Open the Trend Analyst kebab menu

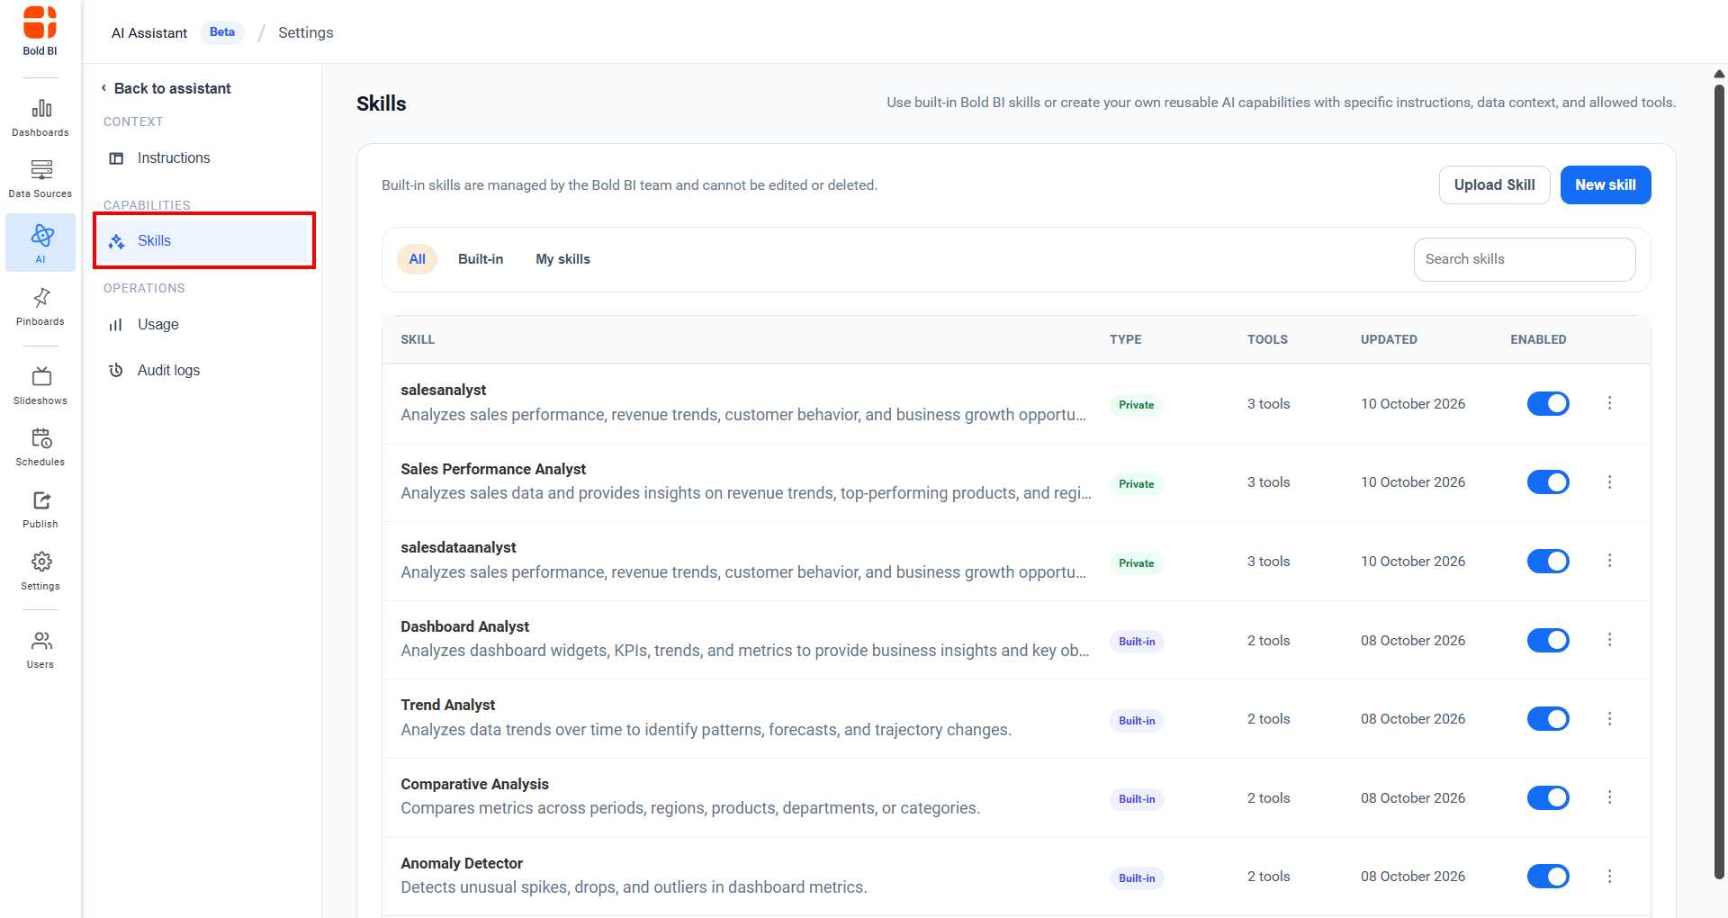(x=1610, y=719)
